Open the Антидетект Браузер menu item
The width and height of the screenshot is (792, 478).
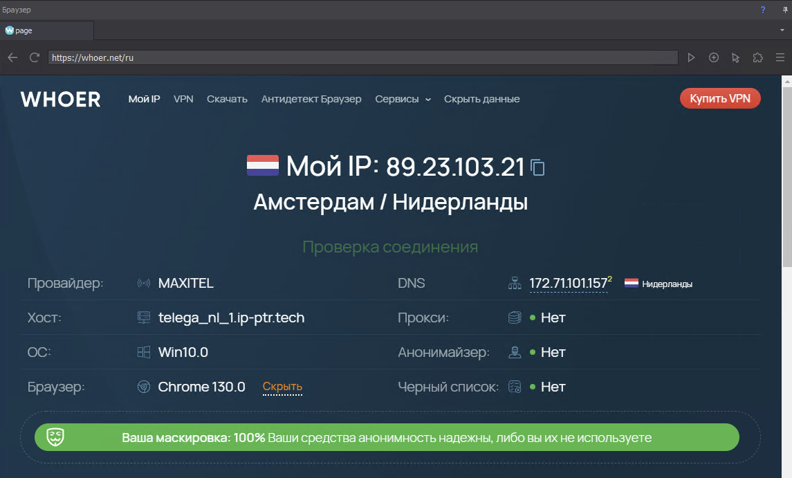[x=311, y=99]
